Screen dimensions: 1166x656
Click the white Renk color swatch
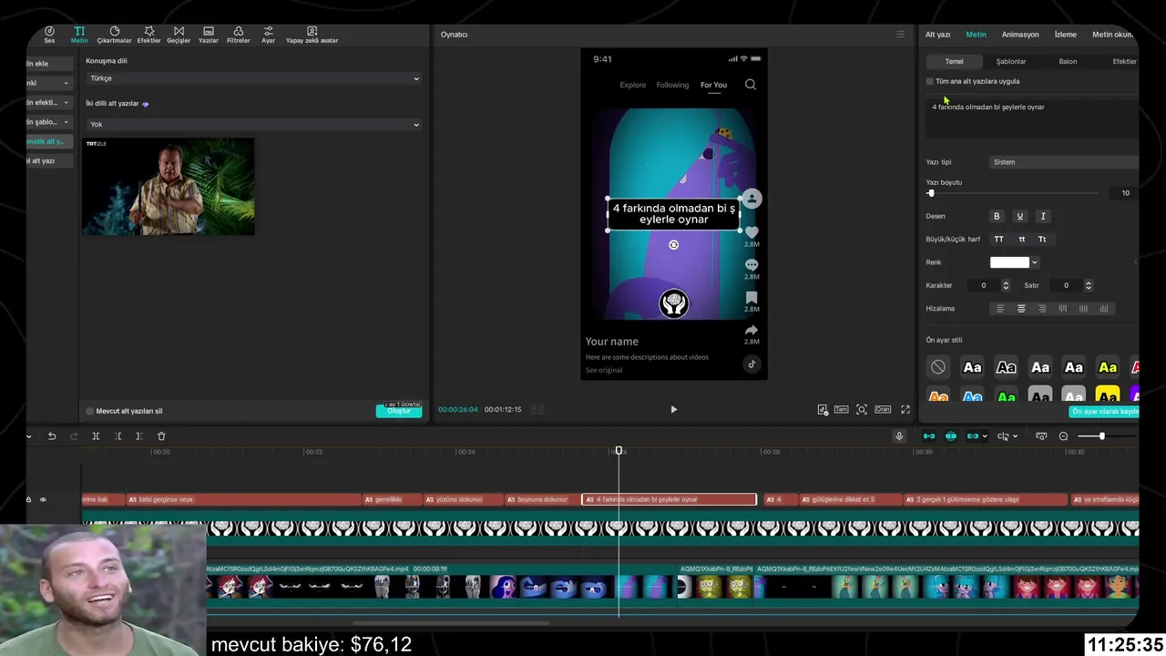[1009, 262]
